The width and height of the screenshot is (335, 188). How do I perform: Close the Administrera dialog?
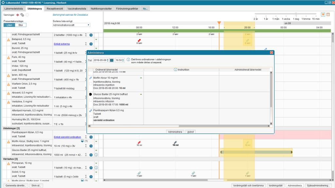coord(271,52)
